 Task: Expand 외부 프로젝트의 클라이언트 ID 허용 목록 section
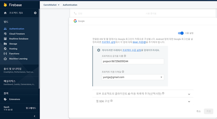[x=143, y=94]
